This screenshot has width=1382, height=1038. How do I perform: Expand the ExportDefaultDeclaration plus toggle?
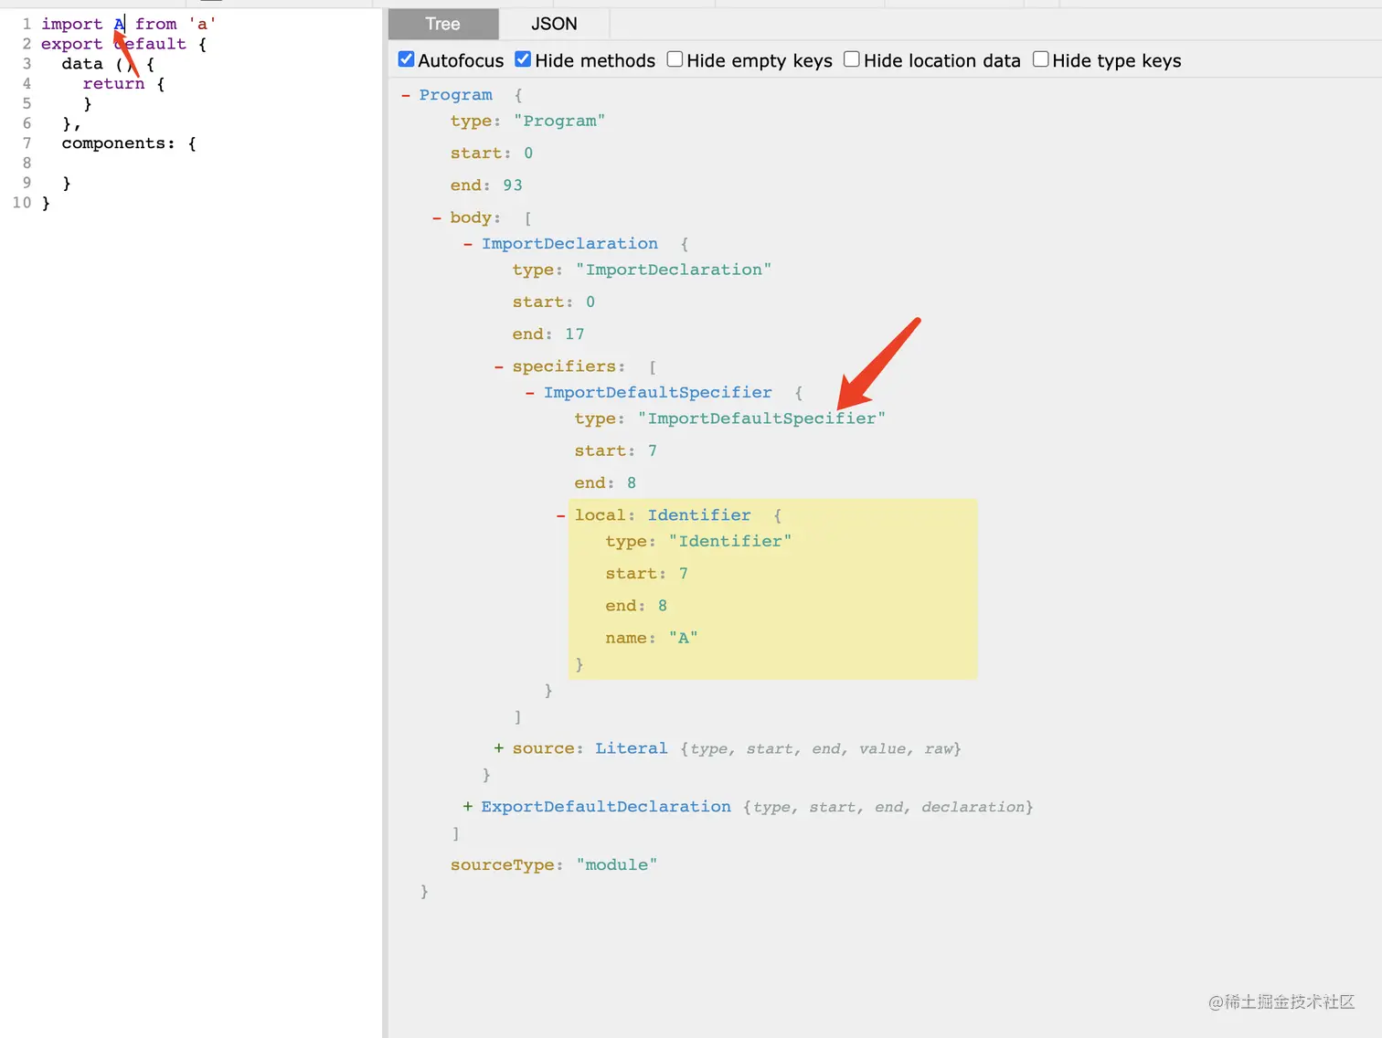click(468, 807)
